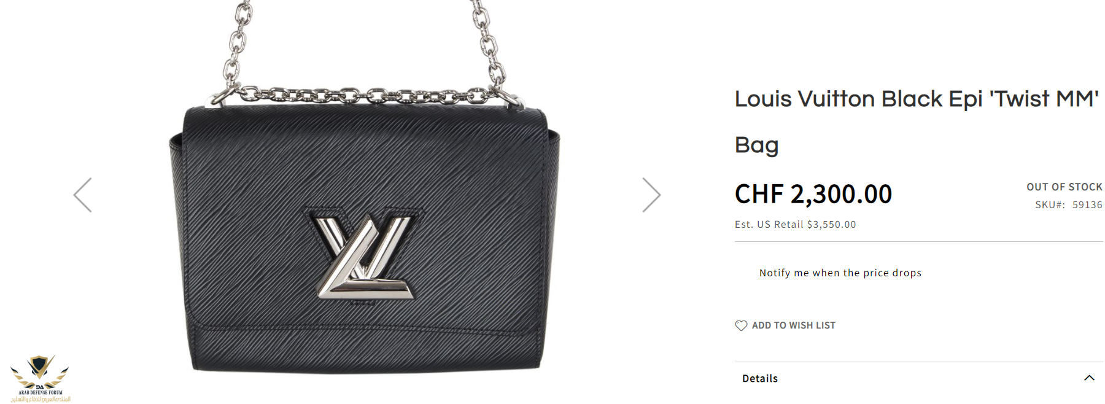
Task: Click the silver chain strap on bag
Action: pos(364,95)
